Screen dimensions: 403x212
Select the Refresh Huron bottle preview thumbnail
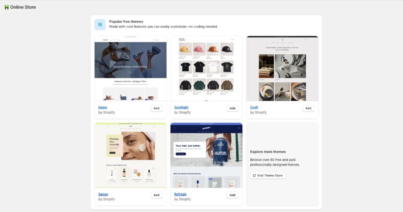pyautogui.click(x=206, y=155)
